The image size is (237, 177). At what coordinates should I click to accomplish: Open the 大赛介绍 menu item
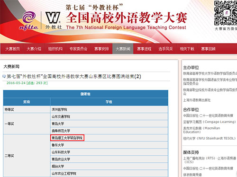coord(34,49)
